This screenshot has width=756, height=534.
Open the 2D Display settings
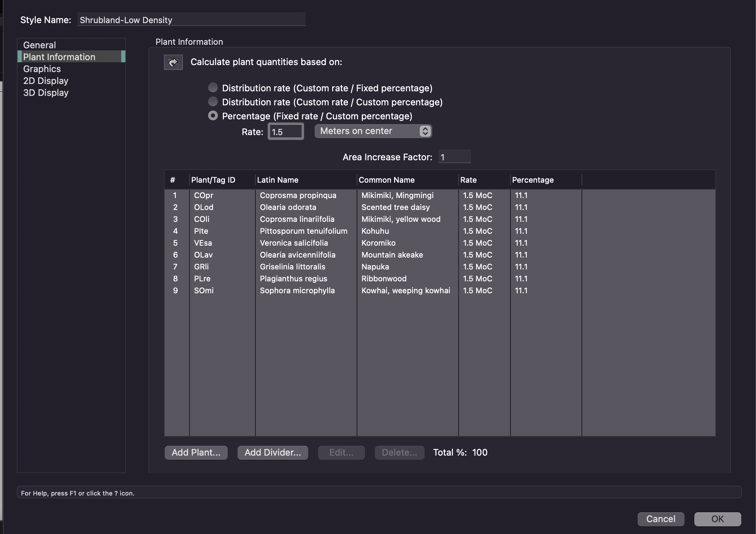click(x=45, y=80)
